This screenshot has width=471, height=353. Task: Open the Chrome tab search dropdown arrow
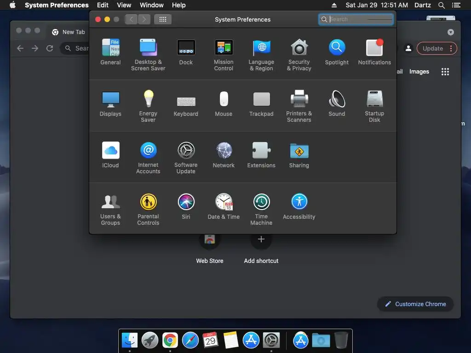coord(451,32)
